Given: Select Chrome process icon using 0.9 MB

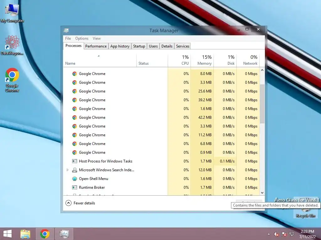Looking at the screenshot, I should pos(75,152).
